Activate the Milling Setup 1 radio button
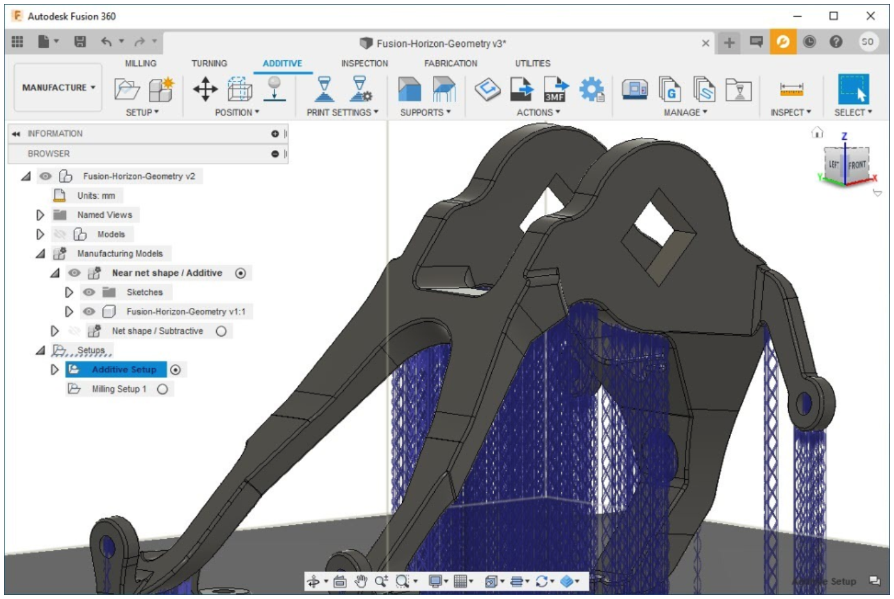The width and height of the screenshot is (894, 599). [162, 389]
